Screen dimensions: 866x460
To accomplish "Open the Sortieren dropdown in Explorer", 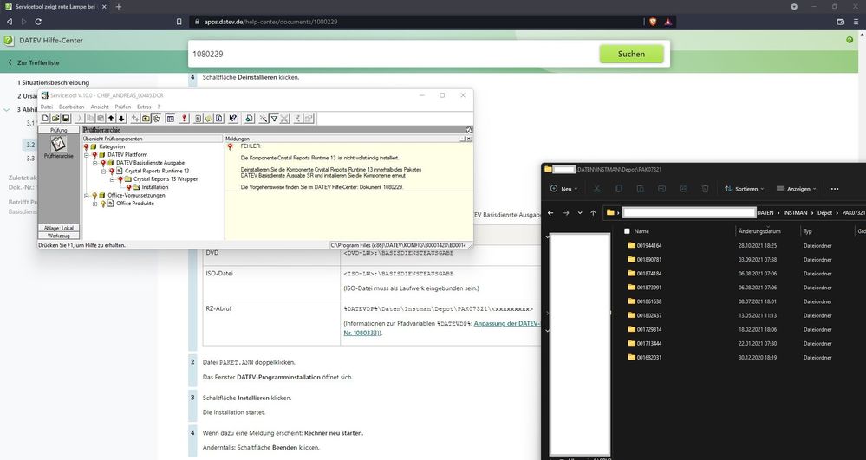I will [745, 189].
